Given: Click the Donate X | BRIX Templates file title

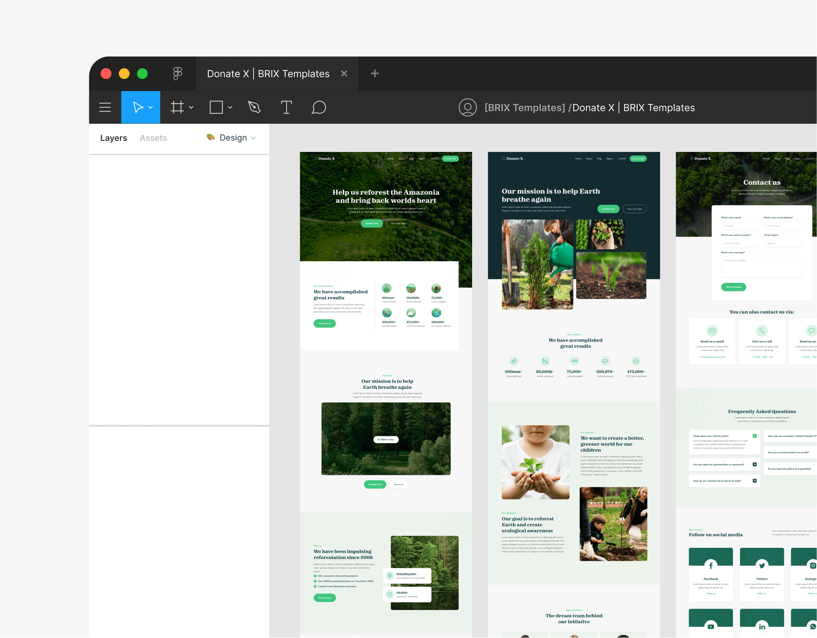Looking at the screenshot, I should 634,108.
